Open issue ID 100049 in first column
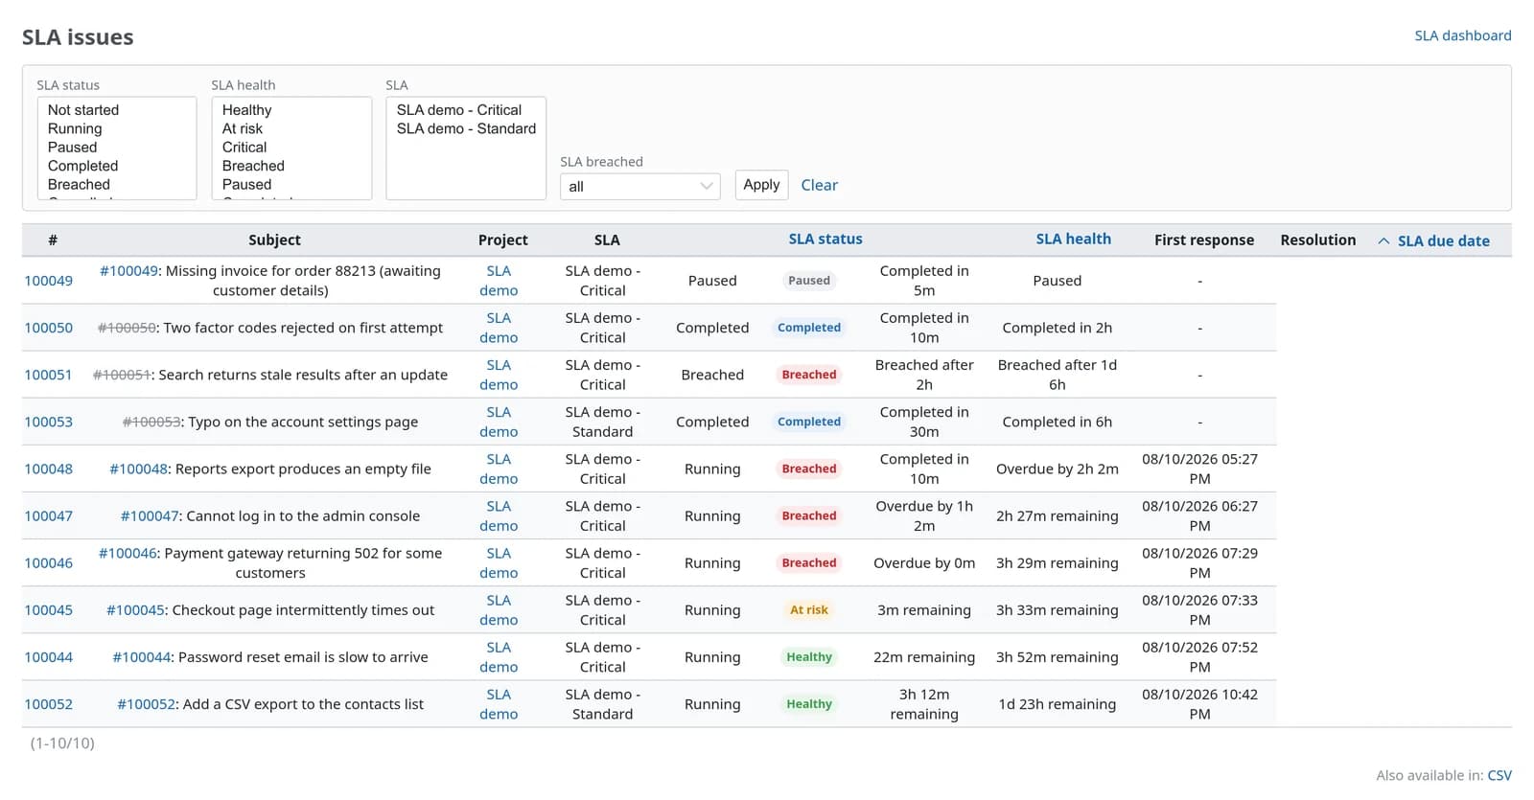 48,281
